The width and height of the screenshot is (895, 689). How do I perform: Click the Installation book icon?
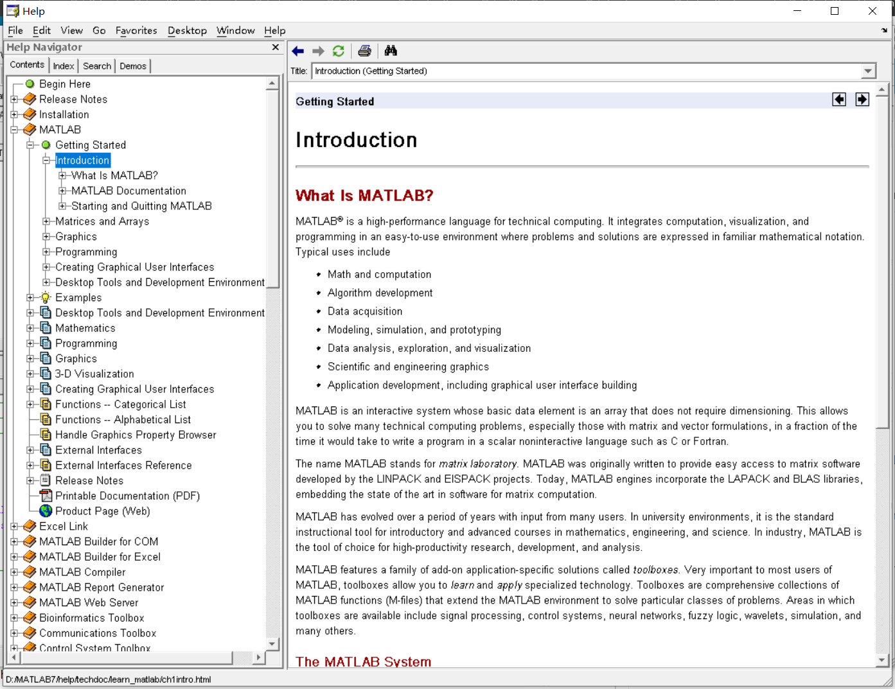30,115
